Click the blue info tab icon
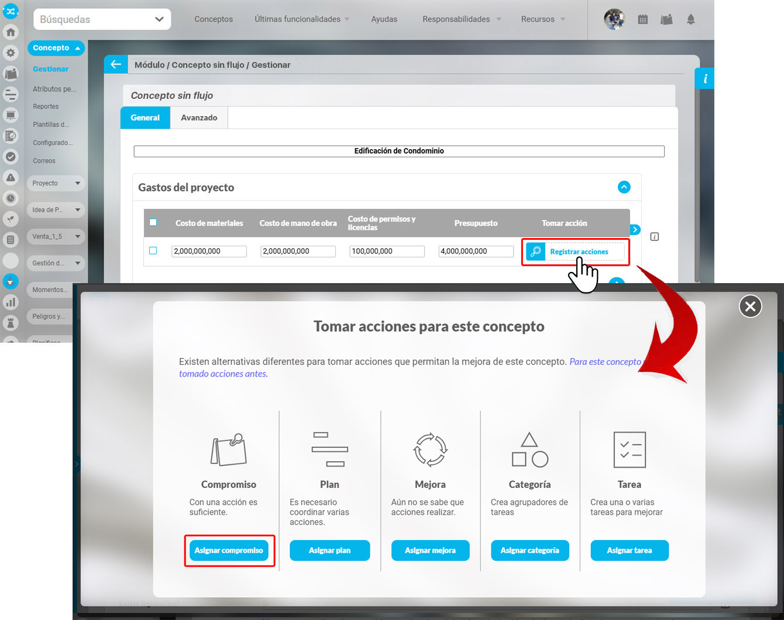This screenshot has height=620, width=784. (705, 78)
